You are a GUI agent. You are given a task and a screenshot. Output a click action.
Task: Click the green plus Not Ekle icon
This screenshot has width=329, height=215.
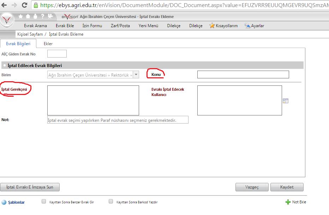click(x=288, y=202)
